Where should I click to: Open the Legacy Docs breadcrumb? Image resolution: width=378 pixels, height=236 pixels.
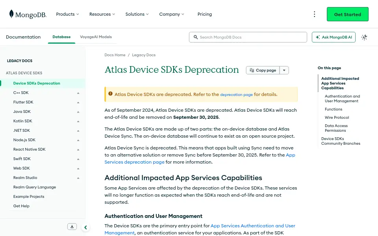click(x=144, y=55)
